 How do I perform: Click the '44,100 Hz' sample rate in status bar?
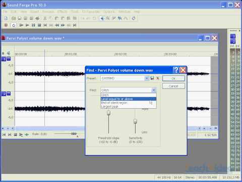164,177
